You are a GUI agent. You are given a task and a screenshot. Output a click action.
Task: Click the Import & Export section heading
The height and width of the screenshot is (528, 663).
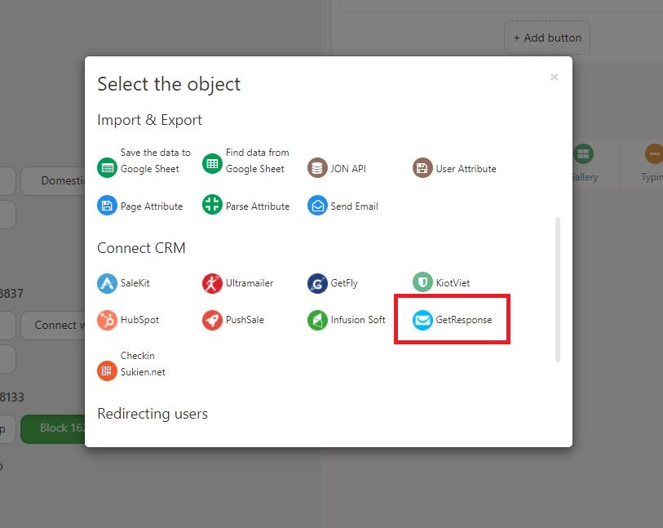tap(150, 120)
